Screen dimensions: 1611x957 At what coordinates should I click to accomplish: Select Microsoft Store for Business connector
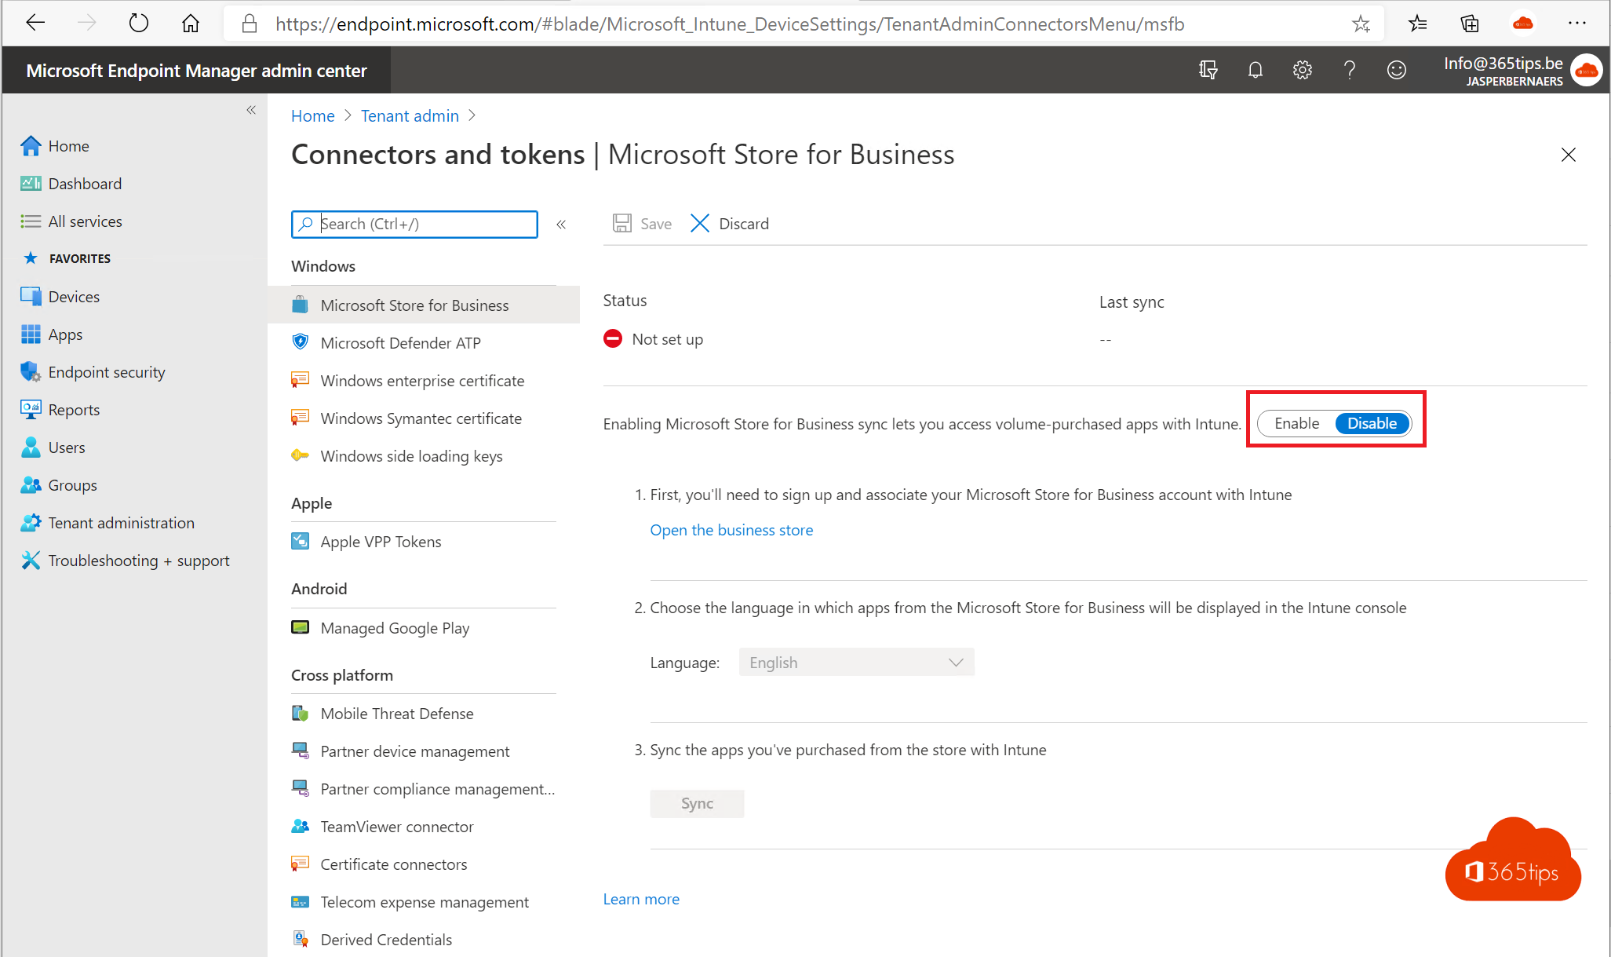click(x=414, y=303)
